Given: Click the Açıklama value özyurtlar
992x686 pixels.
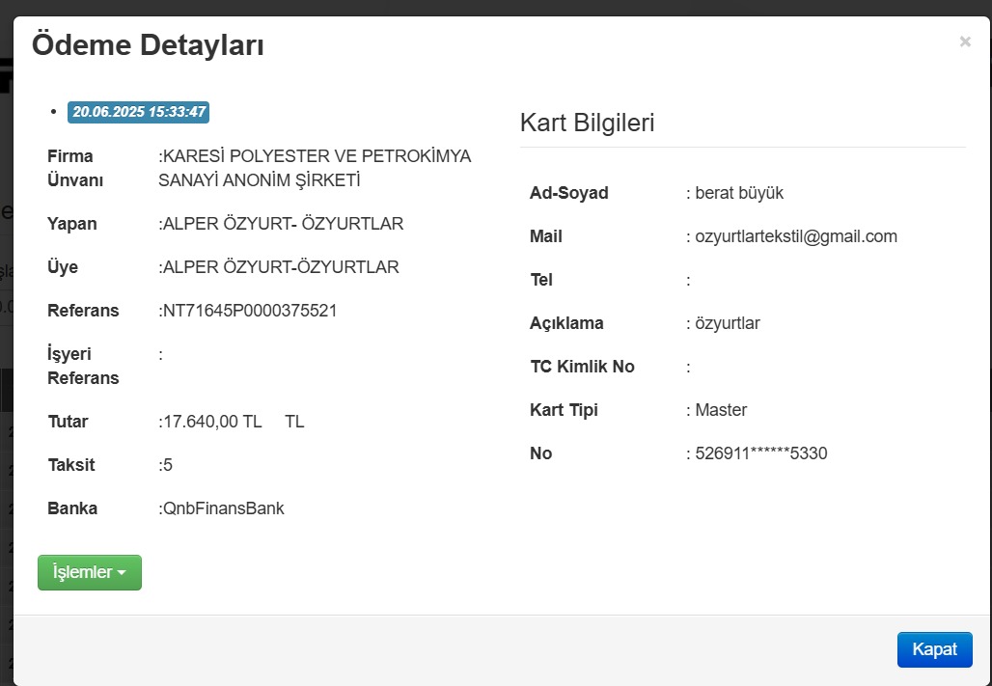Looking at the screenshot, I should tap(728, 323).
